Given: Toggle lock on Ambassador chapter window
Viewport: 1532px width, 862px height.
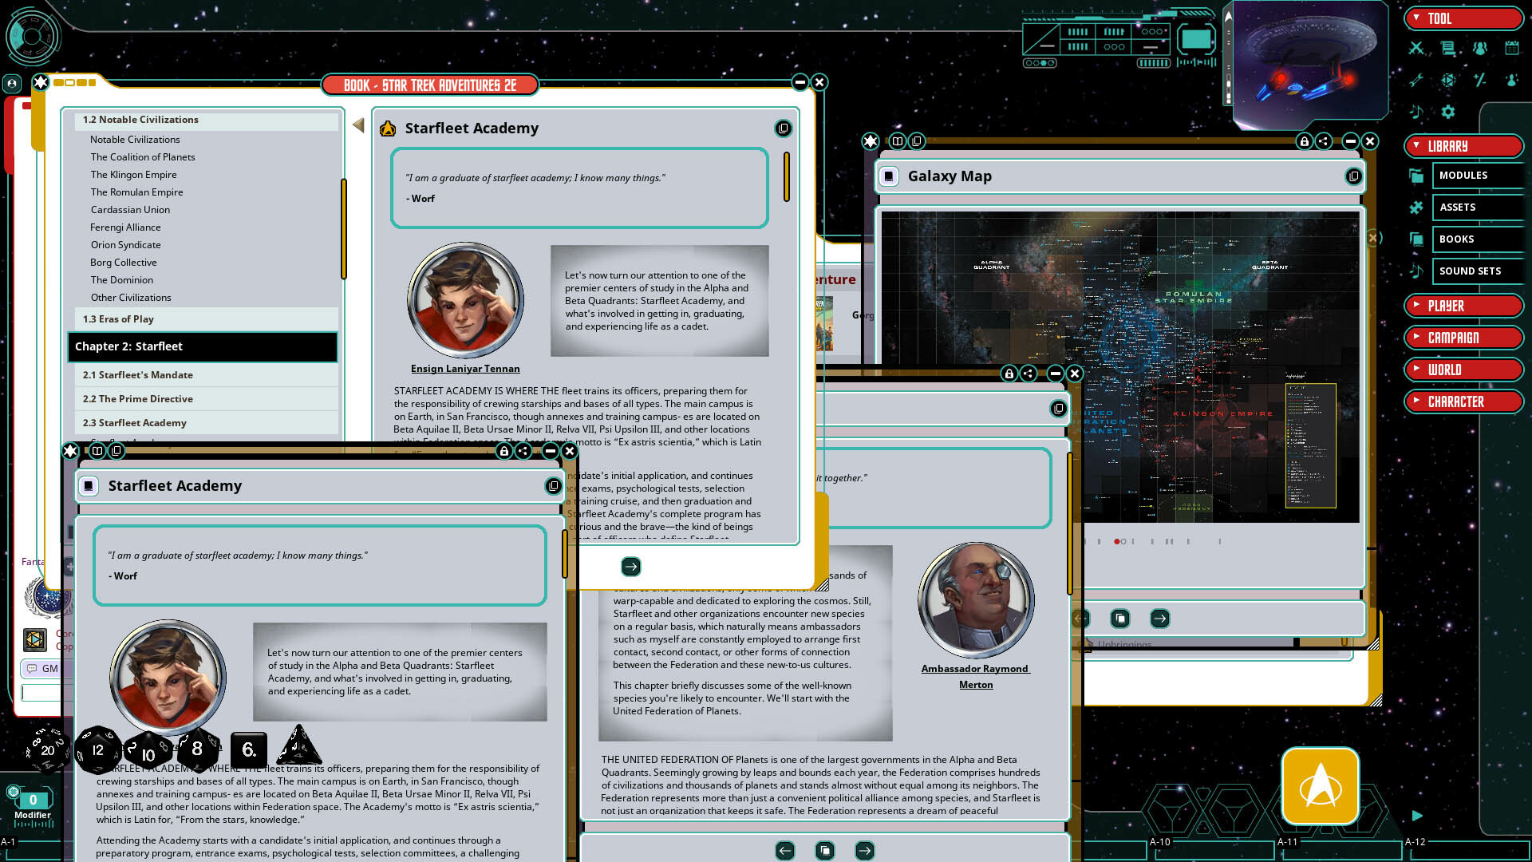Looking at the screenshot, I should coord(1009,374).
